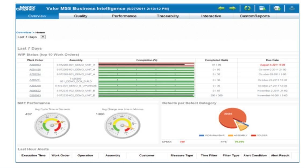Click the Alert Condition column header
This screenshot has height=168, width=304.
tap(255, 155)
